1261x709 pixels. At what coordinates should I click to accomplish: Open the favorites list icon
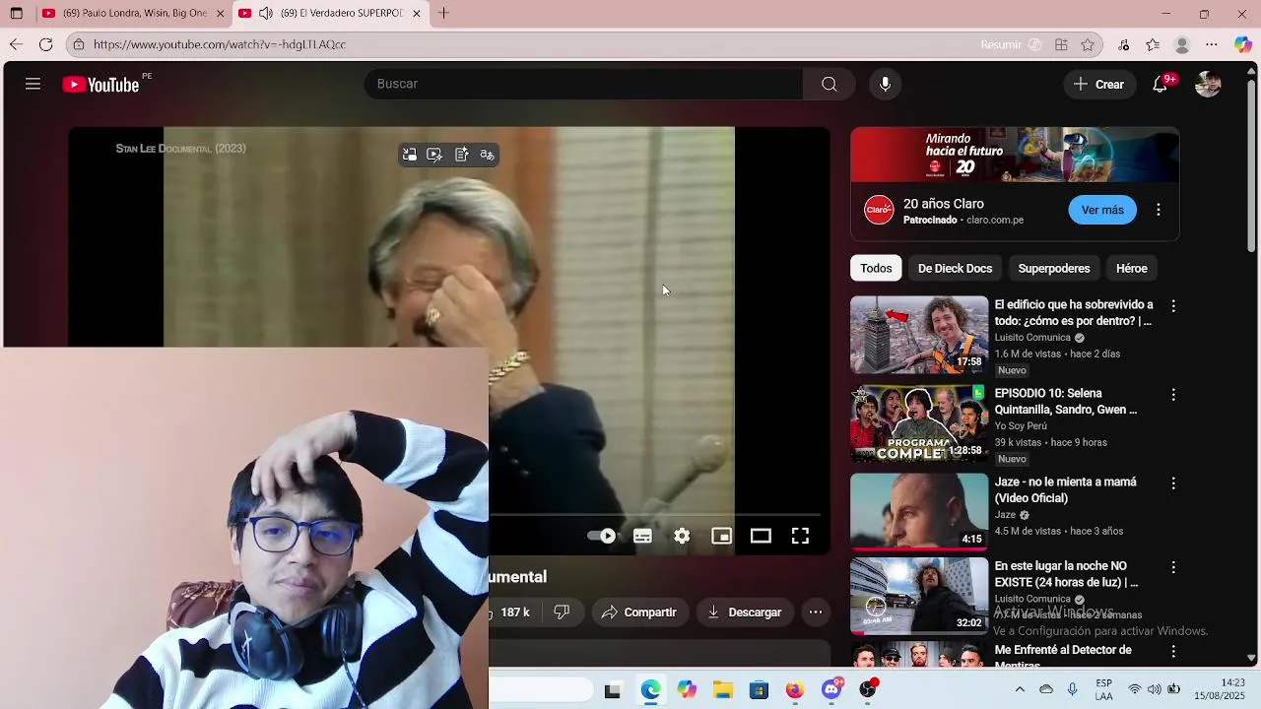pyautogui.click(x=1153, y=44)
